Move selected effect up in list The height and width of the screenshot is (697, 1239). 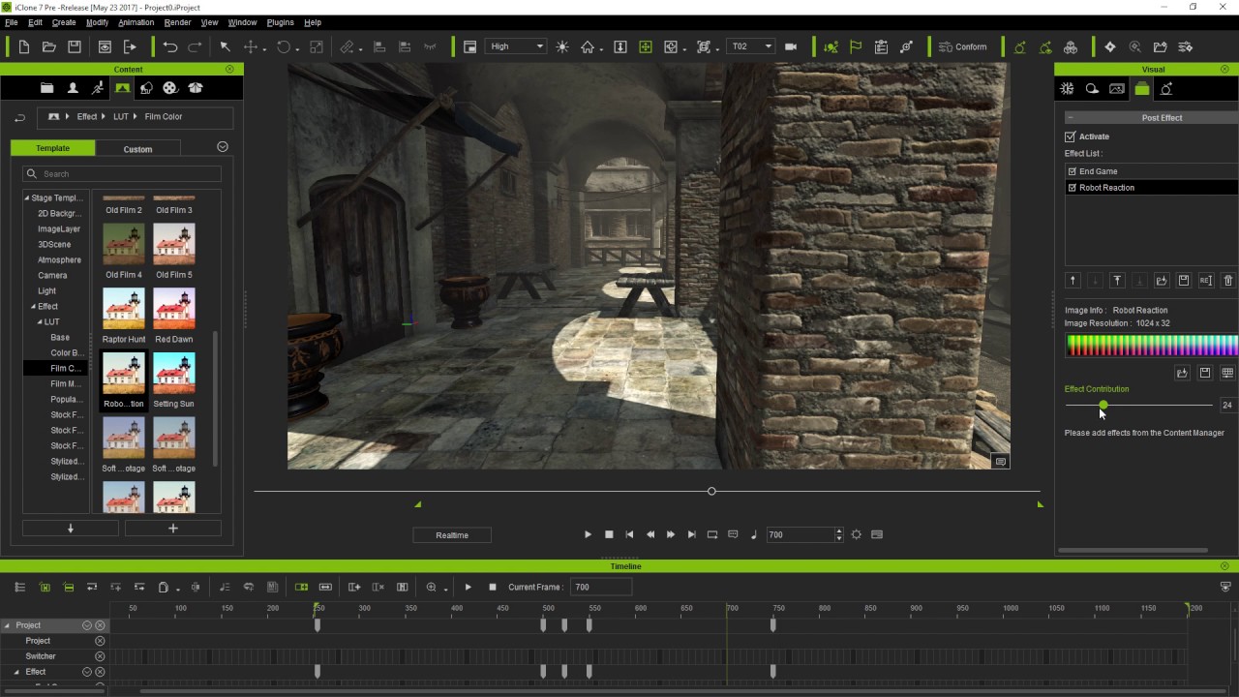[x=1073, y=281]
